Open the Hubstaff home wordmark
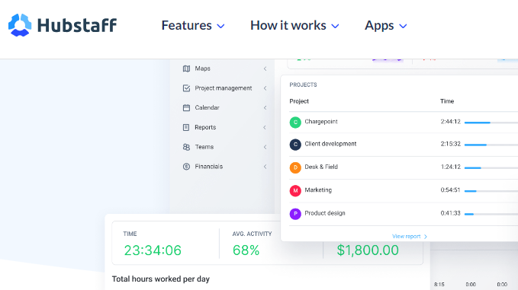 (77, 25)
